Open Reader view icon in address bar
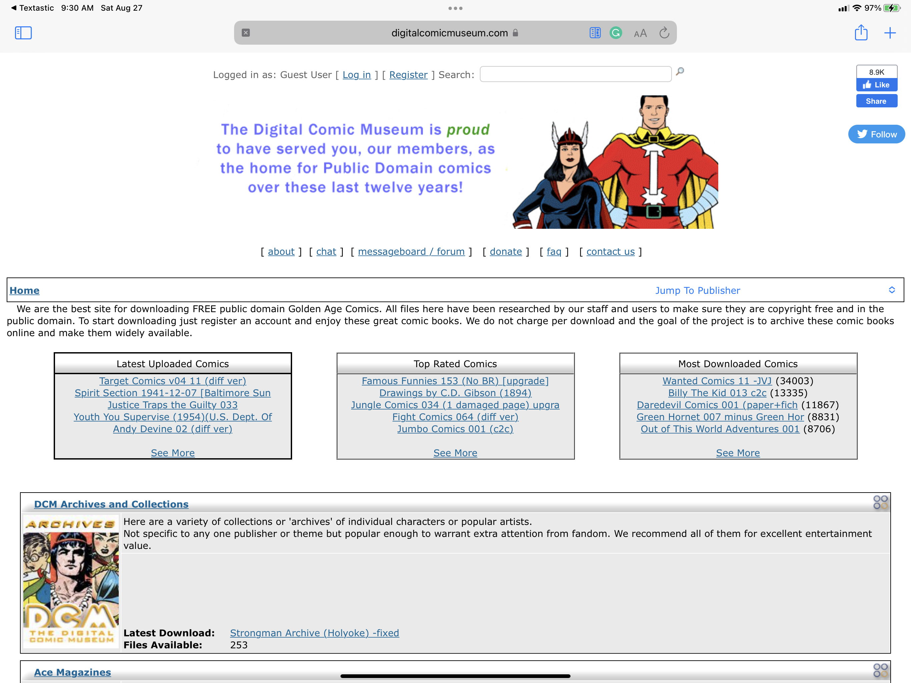 point(595,33)
